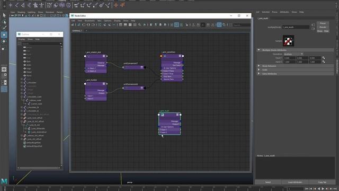Click the mode icon on unitConversion7 node
339x191 pixels.
[141, 67]
